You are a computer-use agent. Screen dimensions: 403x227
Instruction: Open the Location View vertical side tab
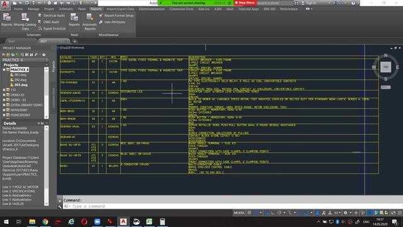click(54, 98)
